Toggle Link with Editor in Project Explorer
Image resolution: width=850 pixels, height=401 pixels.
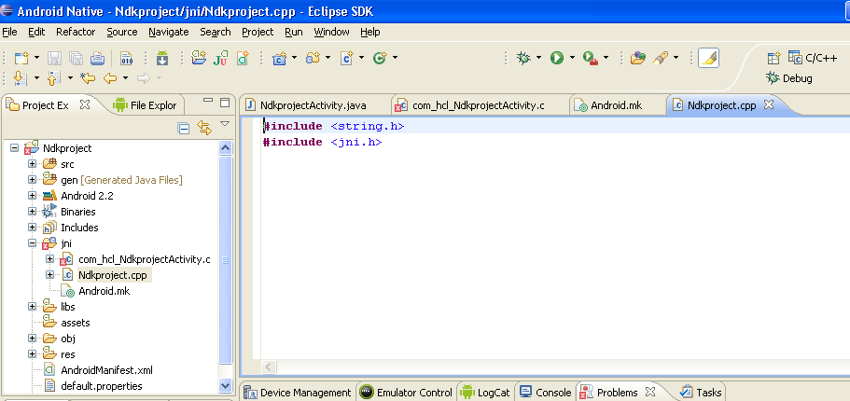(204, 128)
